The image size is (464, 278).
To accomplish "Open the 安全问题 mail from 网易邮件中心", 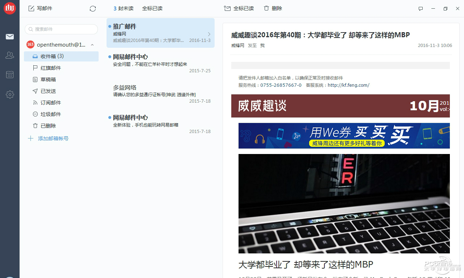I will (x=161, y=63).
